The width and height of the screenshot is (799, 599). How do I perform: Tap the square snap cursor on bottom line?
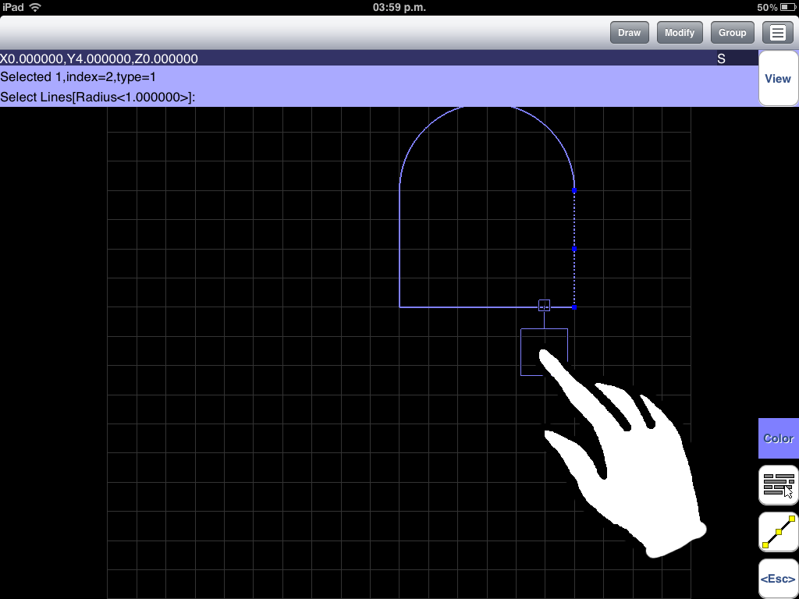point(545,306)
